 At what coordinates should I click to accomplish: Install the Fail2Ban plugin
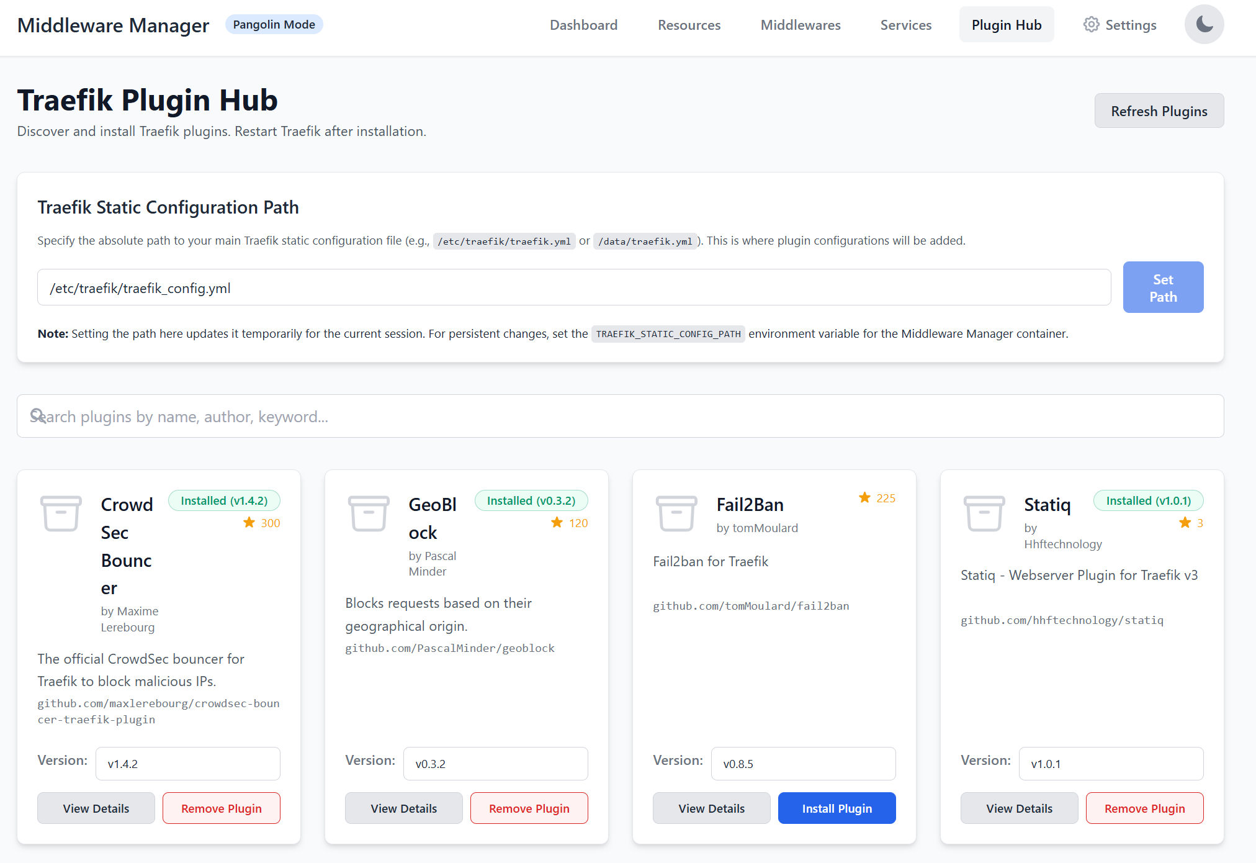click(837, 808)
